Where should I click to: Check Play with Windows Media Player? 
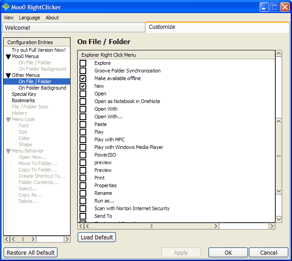point(83,147)
